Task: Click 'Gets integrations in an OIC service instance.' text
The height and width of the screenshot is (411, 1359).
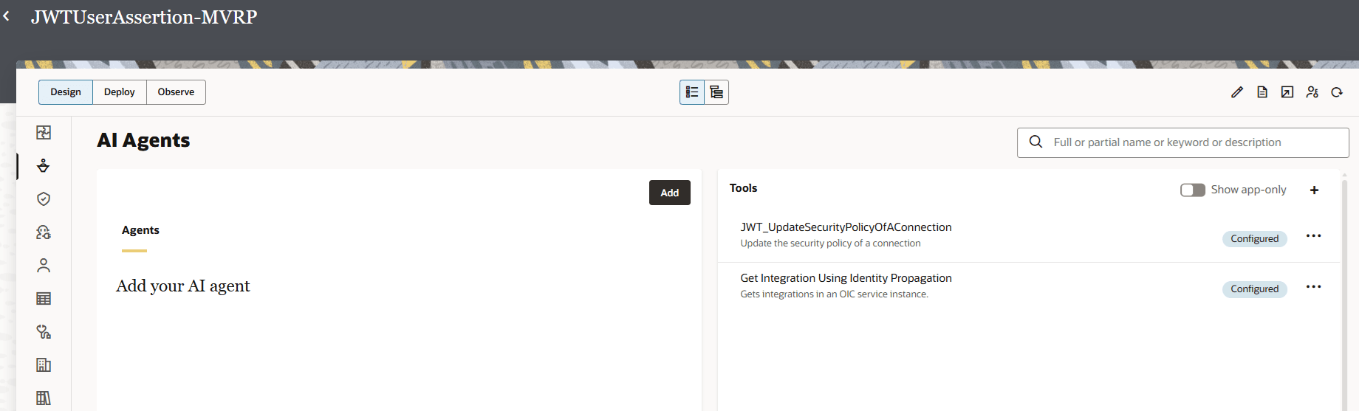Action: point(834,294)
